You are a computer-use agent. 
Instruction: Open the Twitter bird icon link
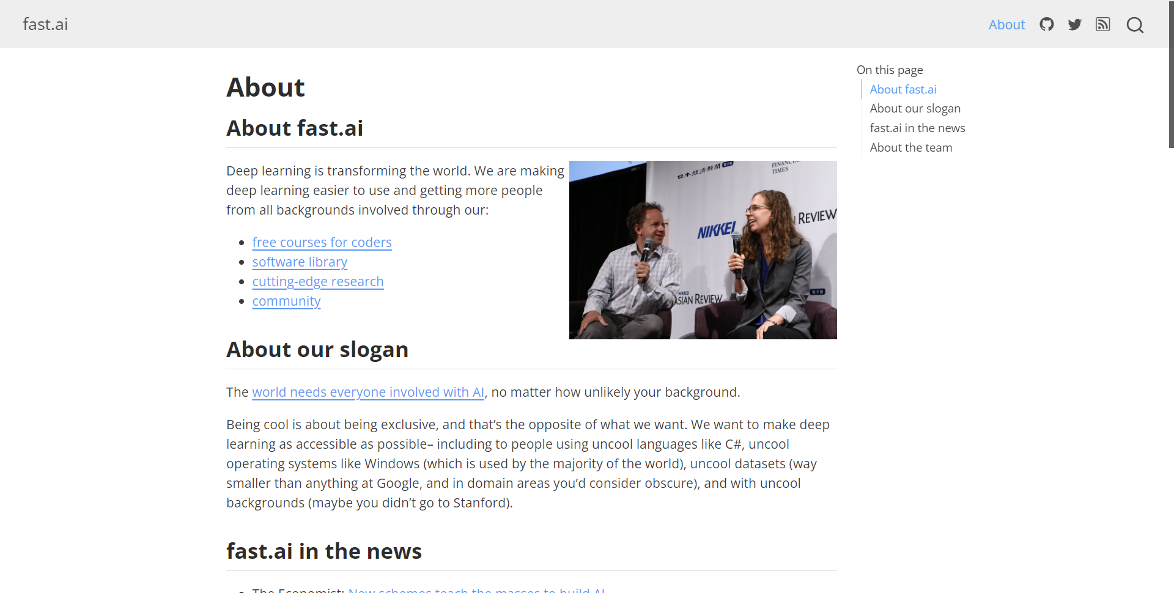coord(1074,24)
